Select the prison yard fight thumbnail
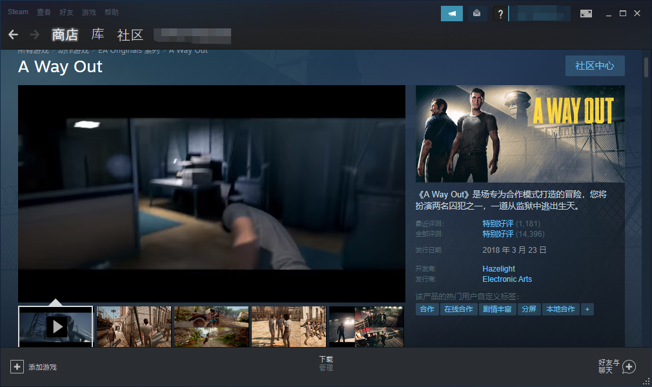Image resolution: width=652 pixels, height=387 pixels. [x=289, y=327]
